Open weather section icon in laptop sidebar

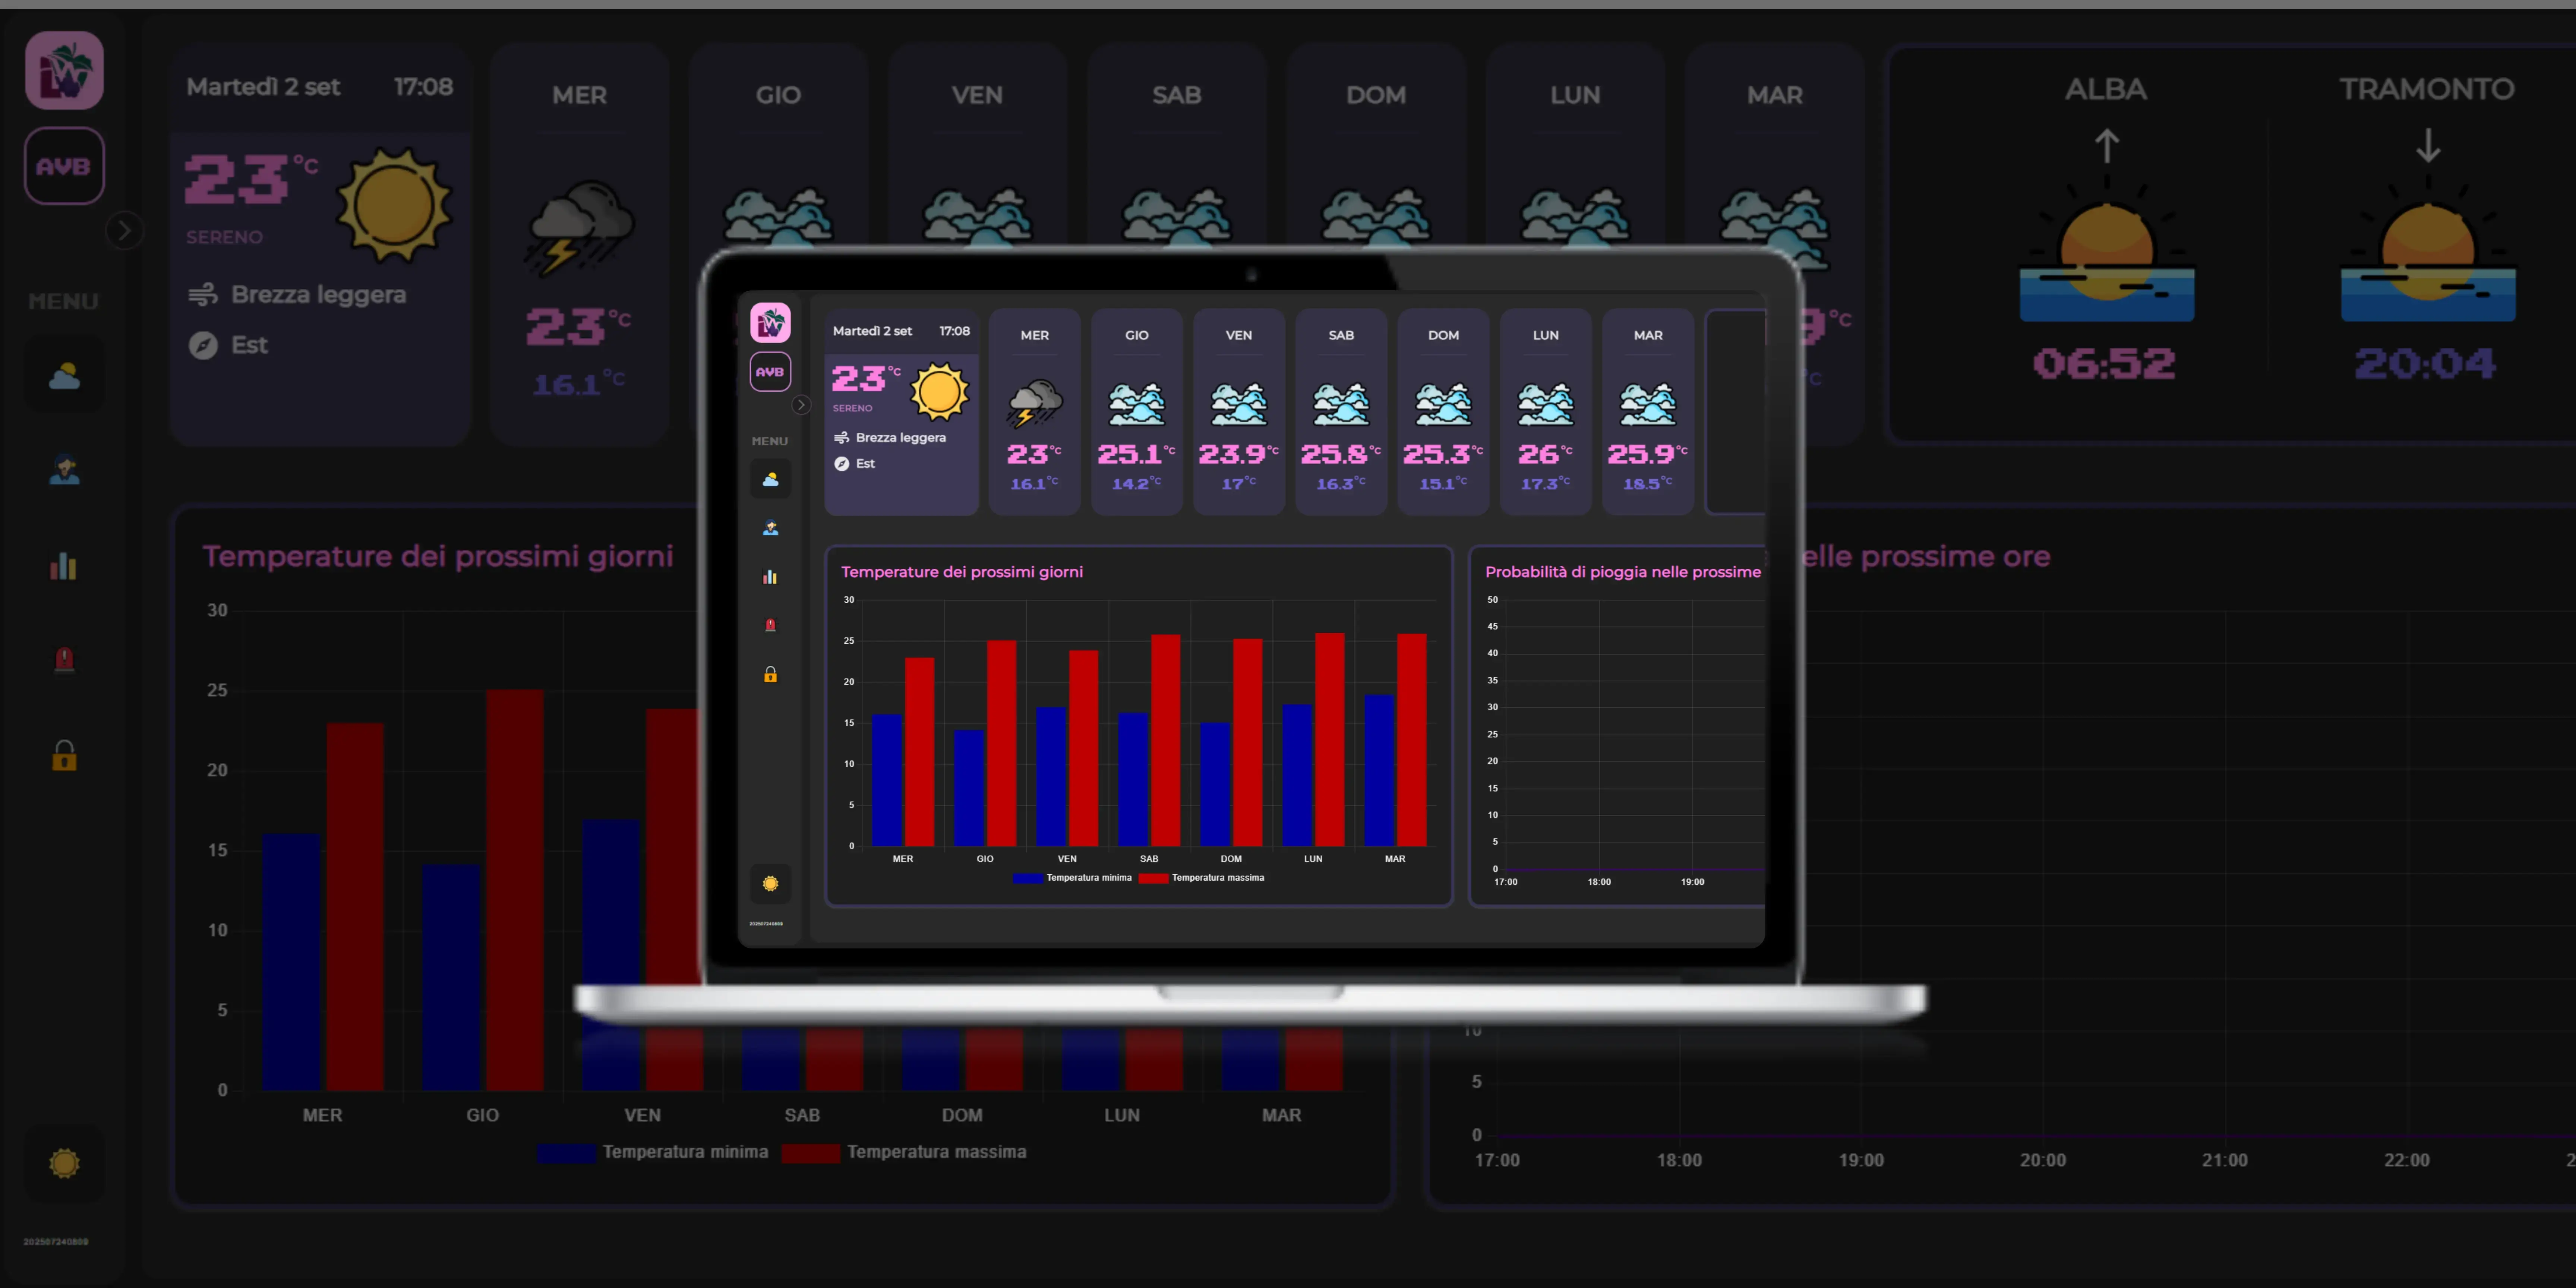point(770,479)
